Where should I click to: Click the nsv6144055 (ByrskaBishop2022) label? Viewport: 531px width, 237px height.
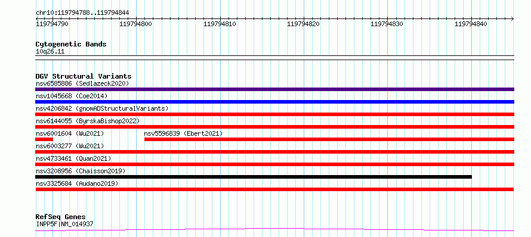pyautogui.click(x=88, y=121)
